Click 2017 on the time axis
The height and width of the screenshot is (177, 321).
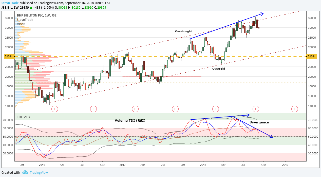[123, 165]
